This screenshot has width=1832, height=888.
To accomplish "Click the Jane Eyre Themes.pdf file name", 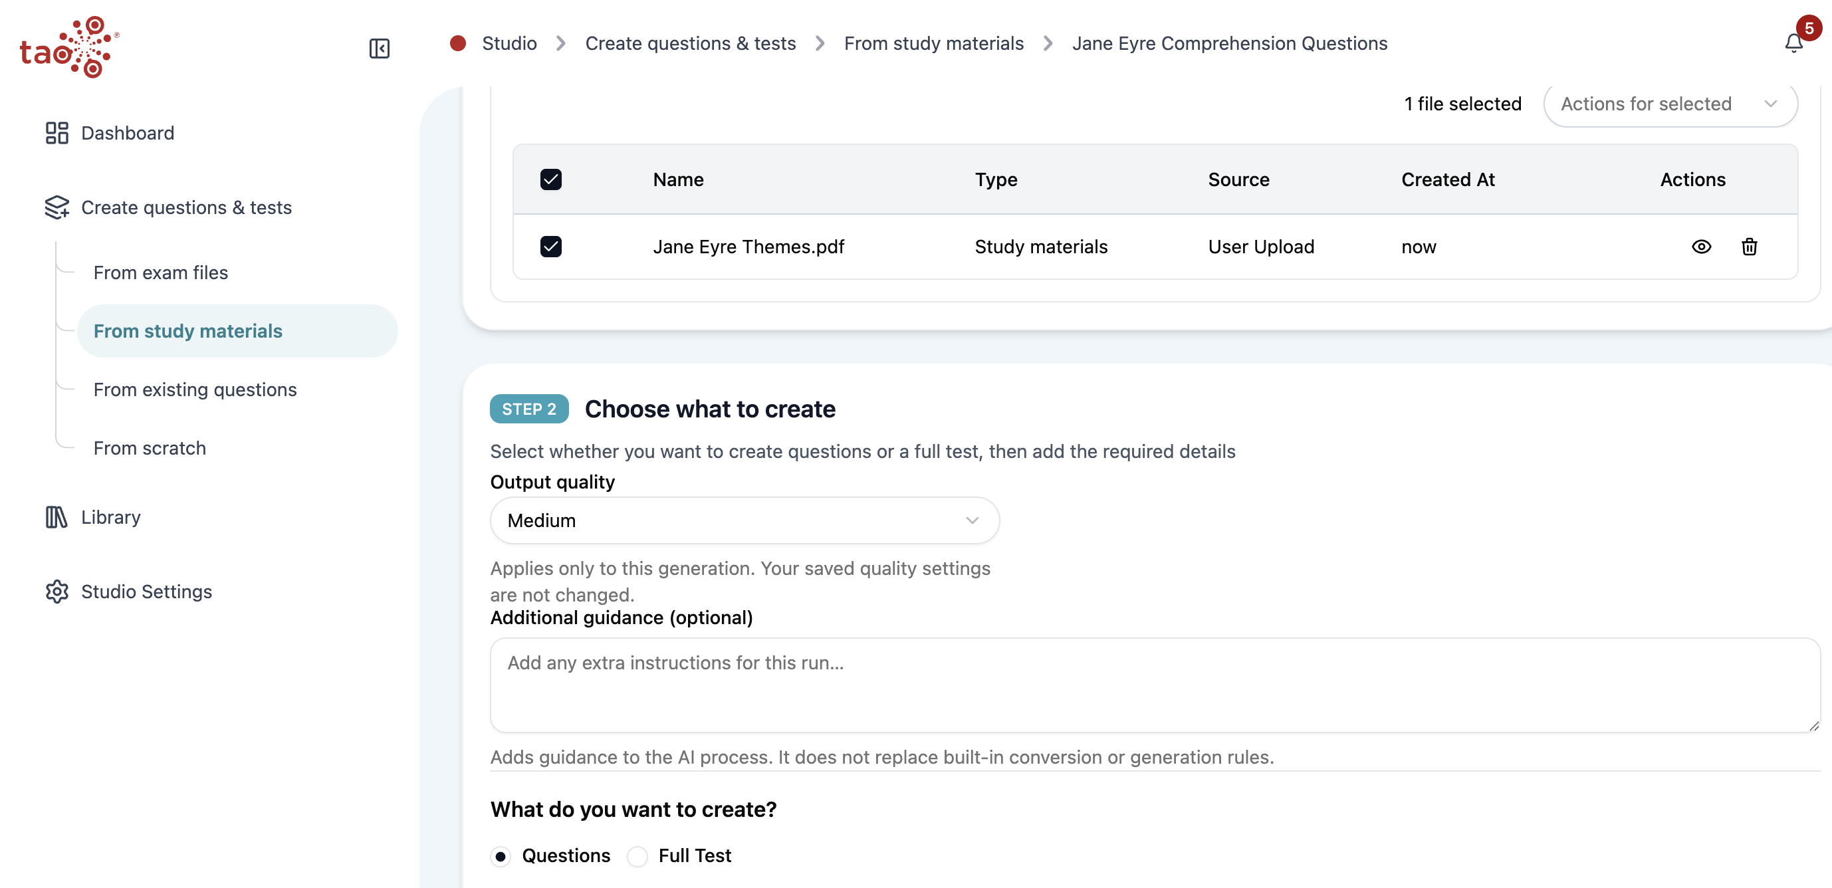I will (748, 247).
